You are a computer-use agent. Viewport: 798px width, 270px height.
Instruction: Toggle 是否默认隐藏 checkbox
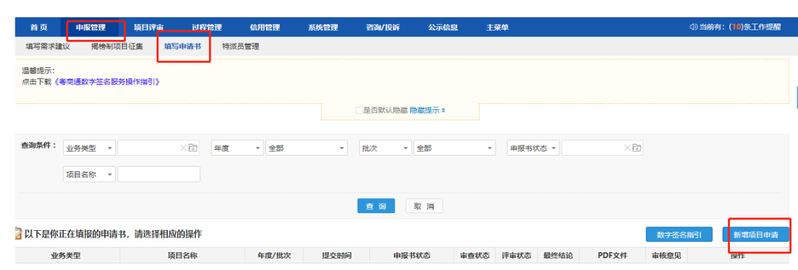point(359,111)
